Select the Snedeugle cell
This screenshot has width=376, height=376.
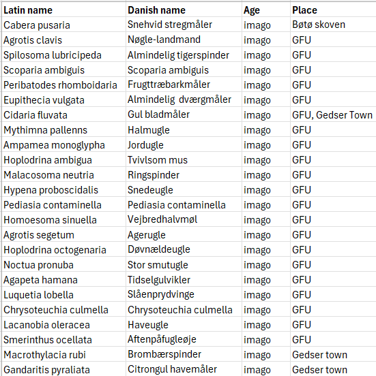[184, 189]
